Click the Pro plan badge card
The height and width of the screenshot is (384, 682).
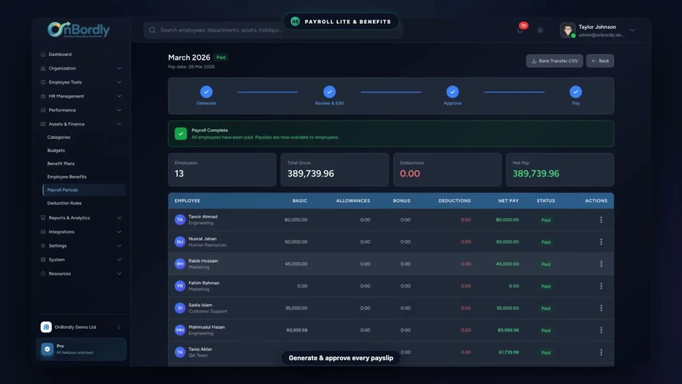coord(81,349)
